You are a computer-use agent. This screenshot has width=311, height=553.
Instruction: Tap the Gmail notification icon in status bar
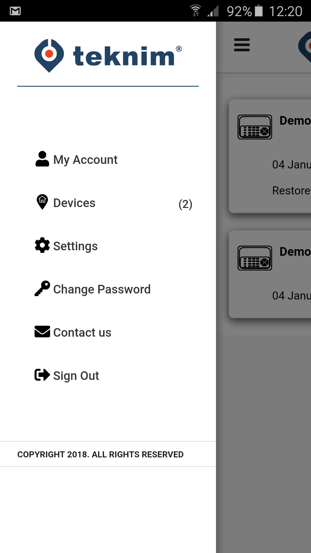pos(15,11)
